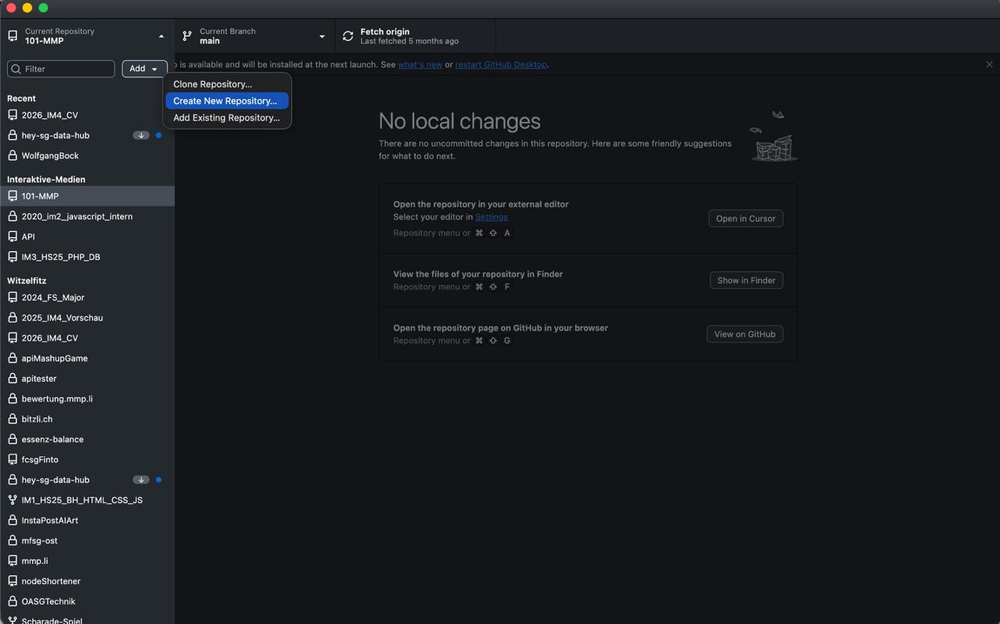Viewport: 1000px width, 624px height.
Task: Click the lock icon beside InstaPostAIArt
Action: (x=12, y=520)
